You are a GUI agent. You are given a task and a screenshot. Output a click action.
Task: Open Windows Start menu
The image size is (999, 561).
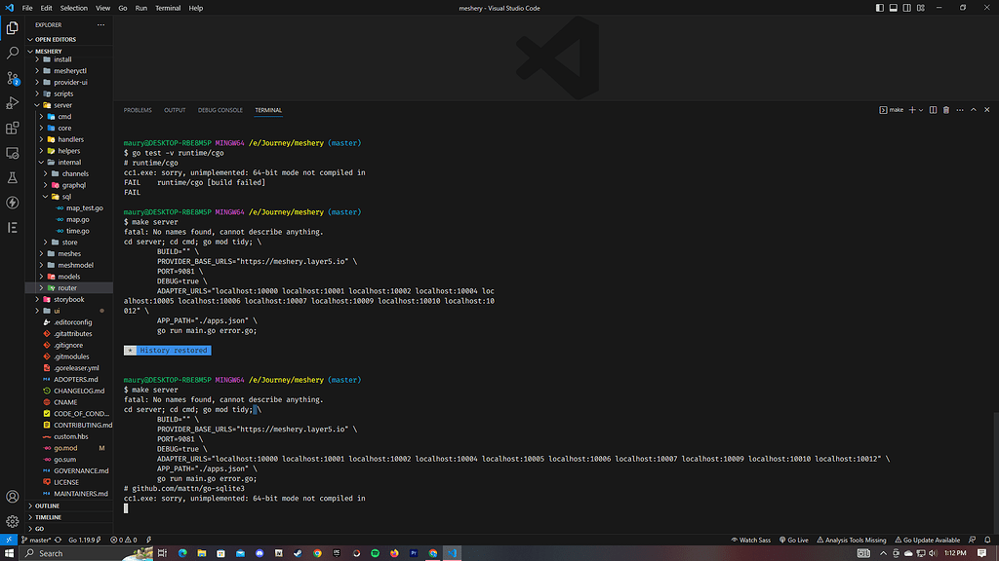tap(9, 553)
